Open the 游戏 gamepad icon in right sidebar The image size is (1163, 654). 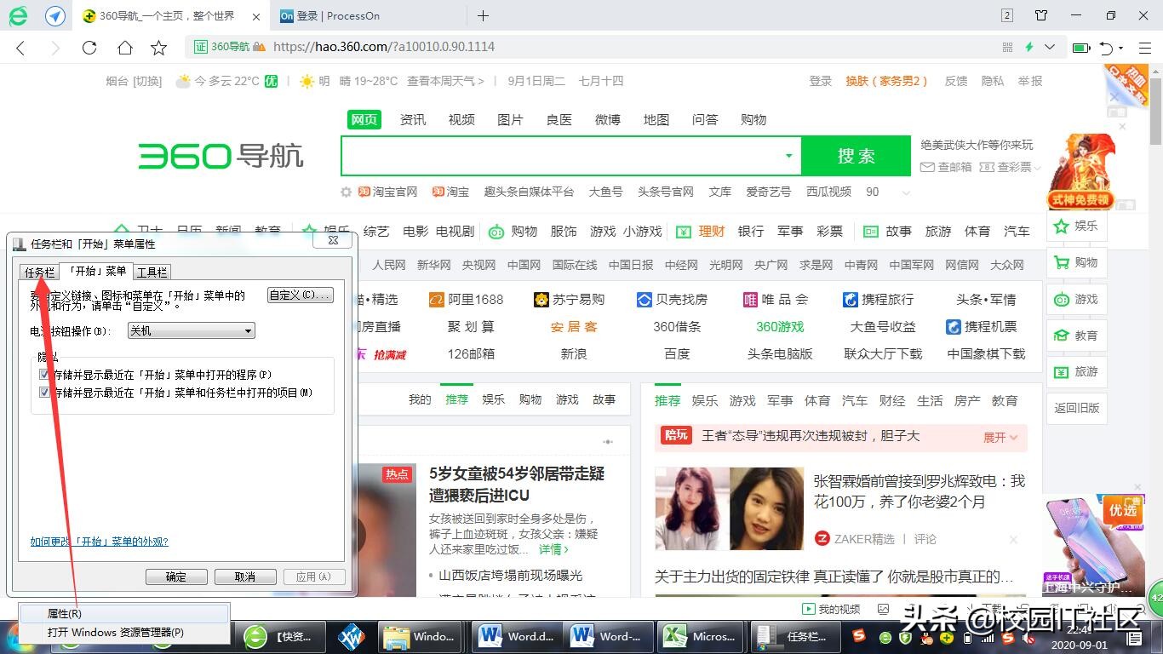(x=1062, y=300)
